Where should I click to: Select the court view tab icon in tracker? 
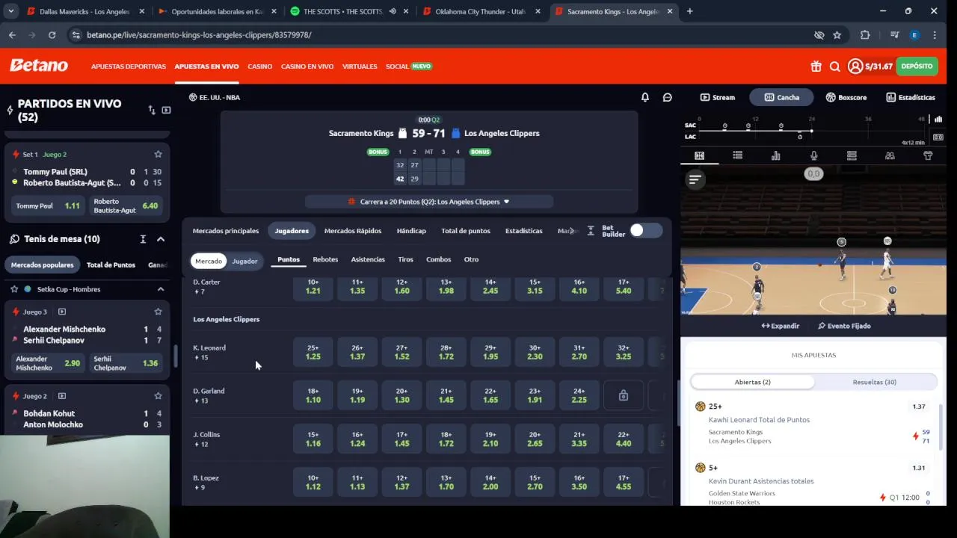tap(699, 155)
